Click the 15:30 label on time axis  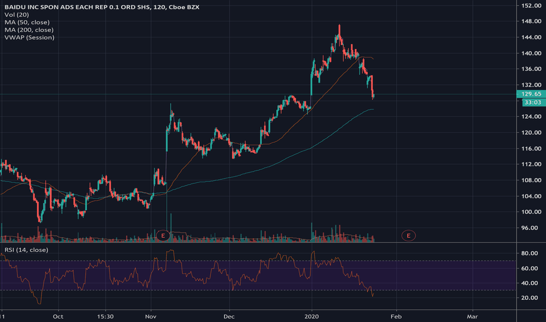pos(105,316)
